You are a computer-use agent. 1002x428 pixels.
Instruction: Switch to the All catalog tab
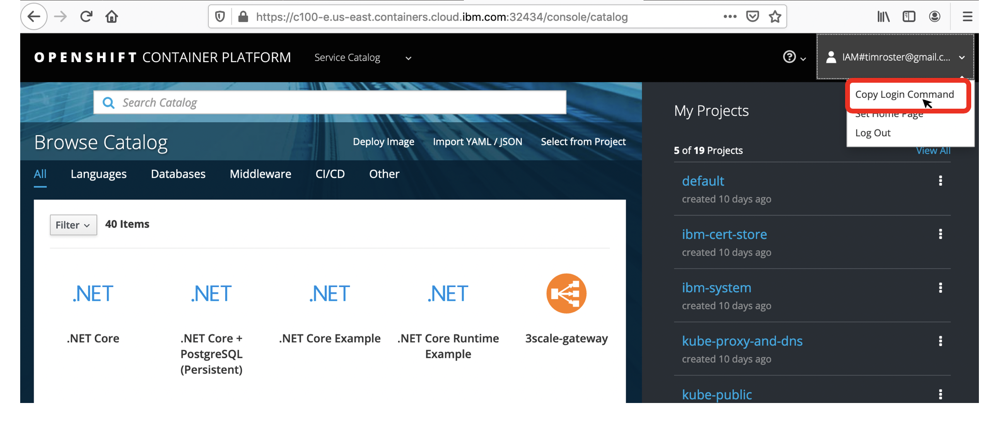(x=40, y=174)
